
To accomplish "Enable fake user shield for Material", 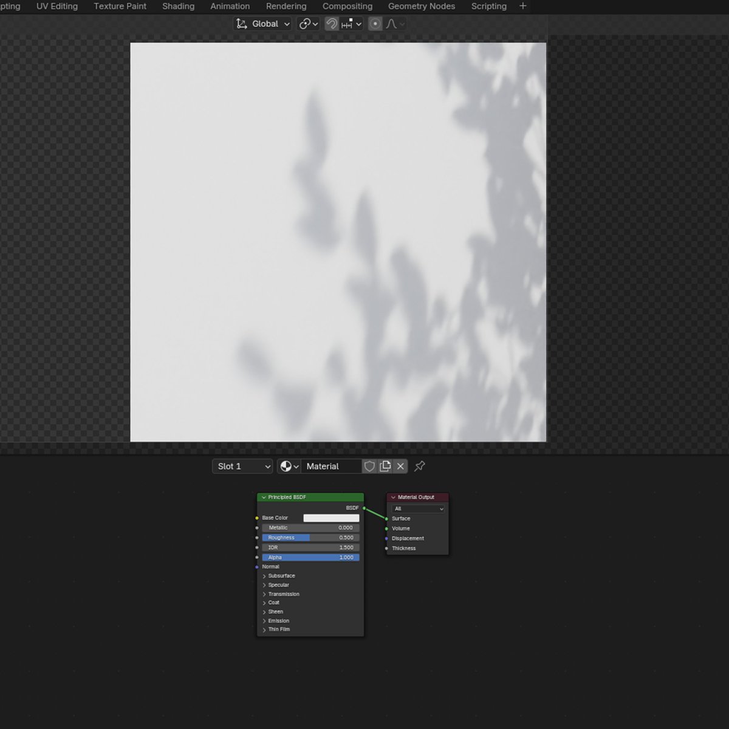I will pos(370,466).
